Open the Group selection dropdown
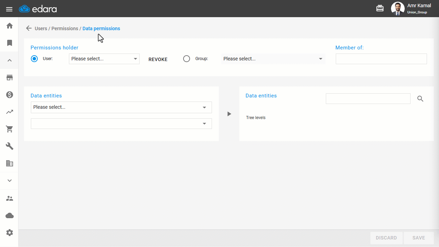Image resolution: width=439 pixels, height=247 pixels. [x=273, y=59]
